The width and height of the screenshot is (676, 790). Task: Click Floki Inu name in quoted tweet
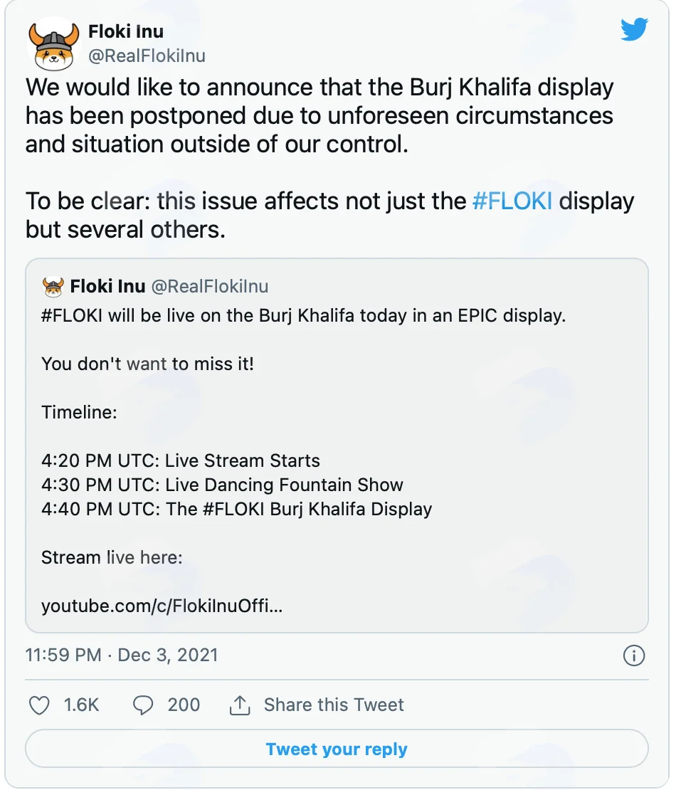(x=107, y=286)
